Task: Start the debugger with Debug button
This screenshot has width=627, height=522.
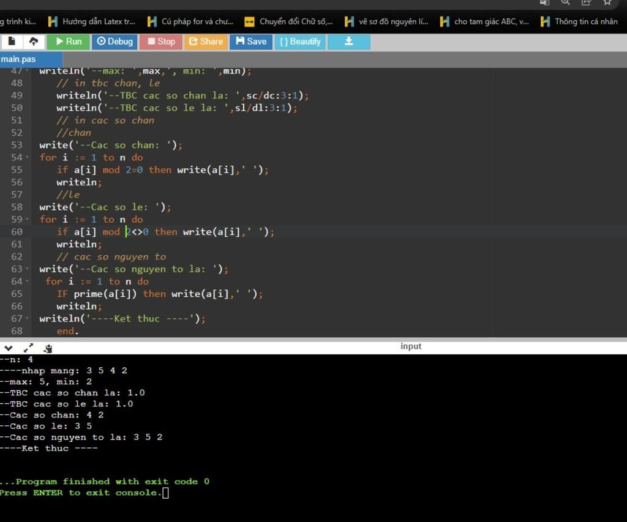Action: [115, 42]
